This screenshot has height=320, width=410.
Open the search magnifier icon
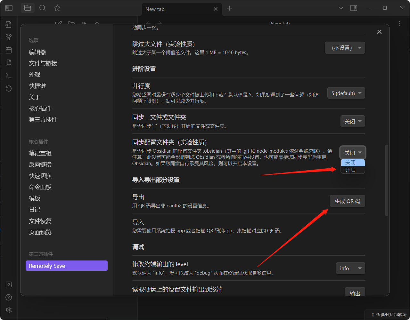tap(42, 8)
